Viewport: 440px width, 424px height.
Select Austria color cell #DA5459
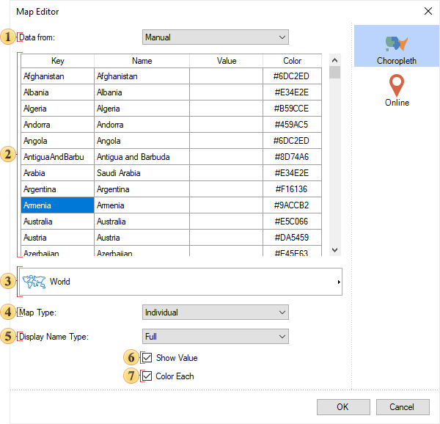(292, 238)
